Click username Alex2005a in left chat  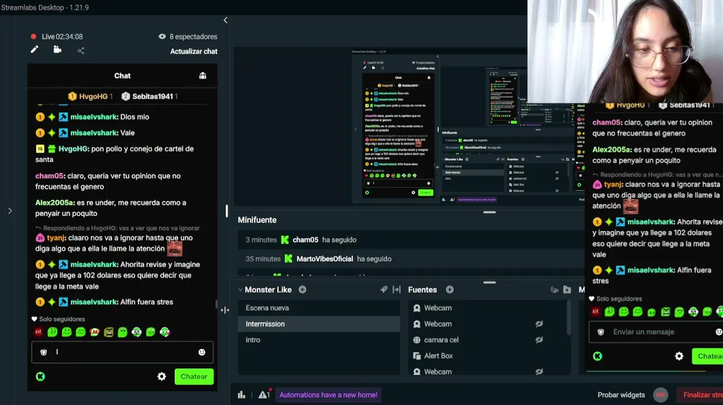[55, 202]
